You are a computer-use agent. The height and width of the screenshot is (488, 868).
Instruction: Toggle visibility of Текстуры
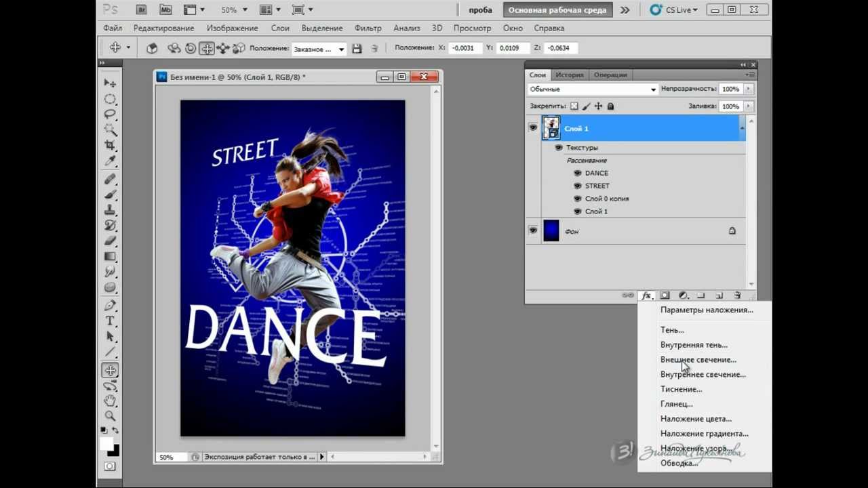point(559,147)
